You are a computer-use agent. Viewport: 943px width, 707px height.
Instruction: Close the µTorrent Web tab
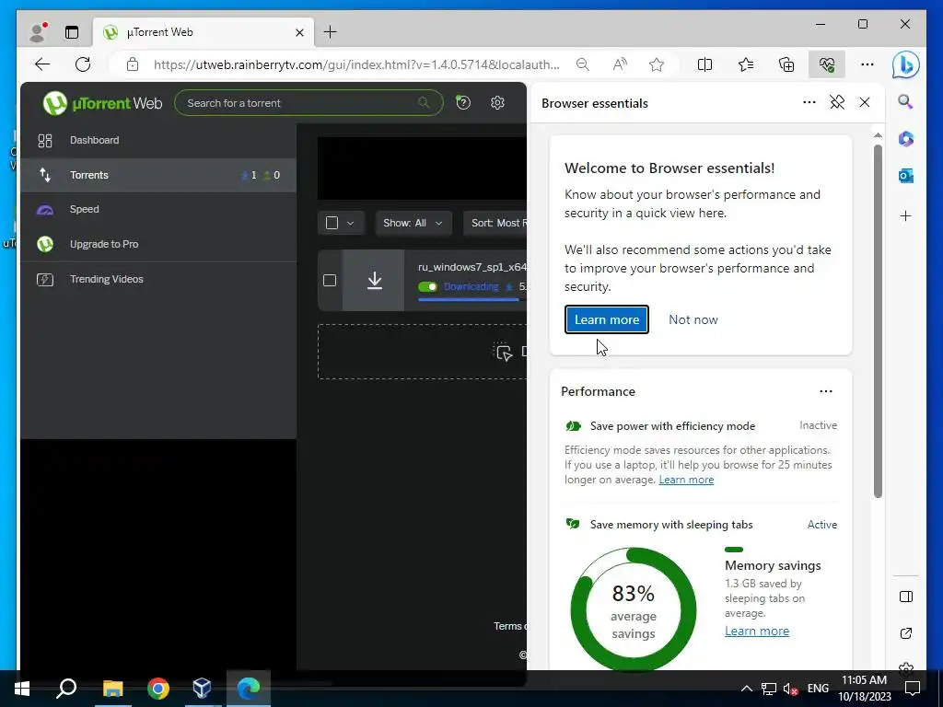(299, 32)
